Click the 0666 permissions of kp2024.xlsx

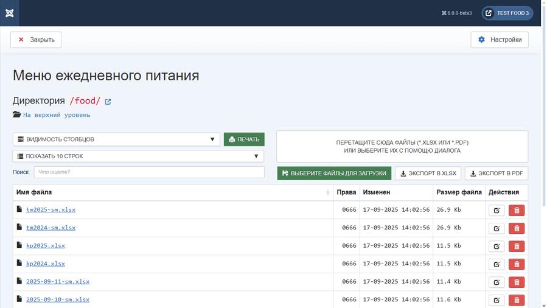coord(349,264)
